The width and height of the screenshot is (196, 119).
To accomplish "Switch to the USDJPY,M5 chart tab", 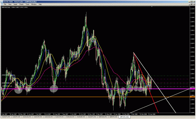I will tap(17, 117).
